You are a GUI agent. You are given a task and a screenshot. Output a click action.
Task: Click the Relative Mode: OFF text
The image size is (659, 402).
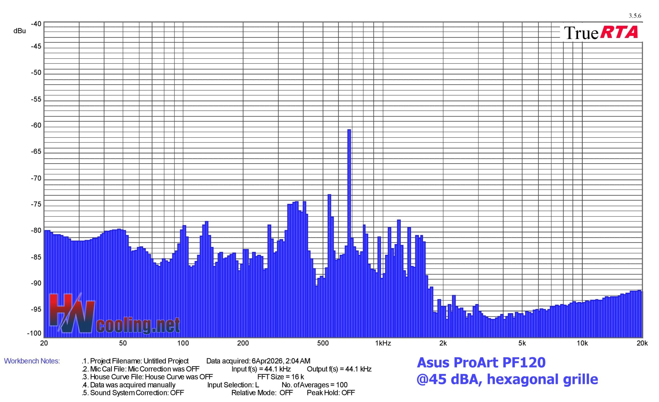262,393
